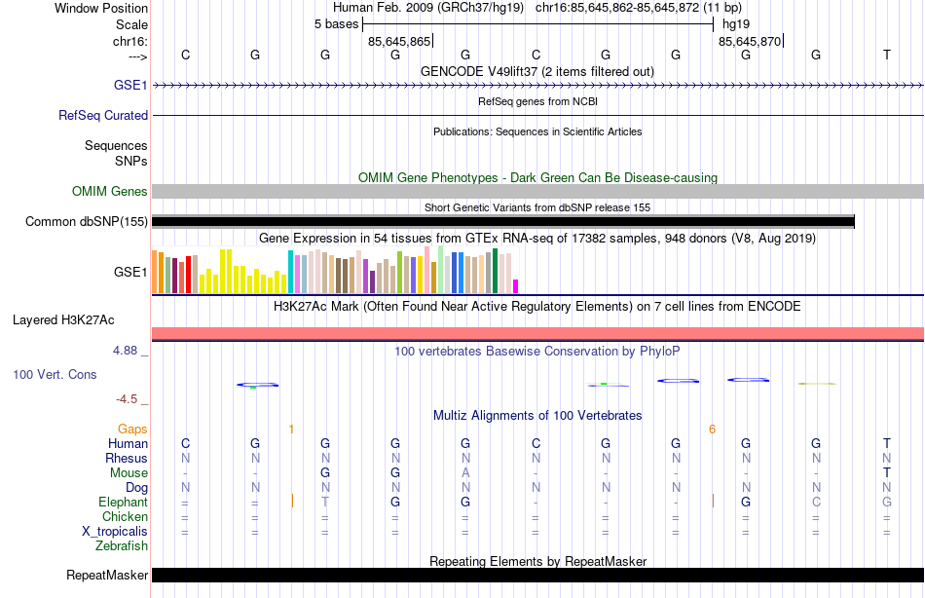
Task: Click the orange gap count 6
Action: coord(712,430)
